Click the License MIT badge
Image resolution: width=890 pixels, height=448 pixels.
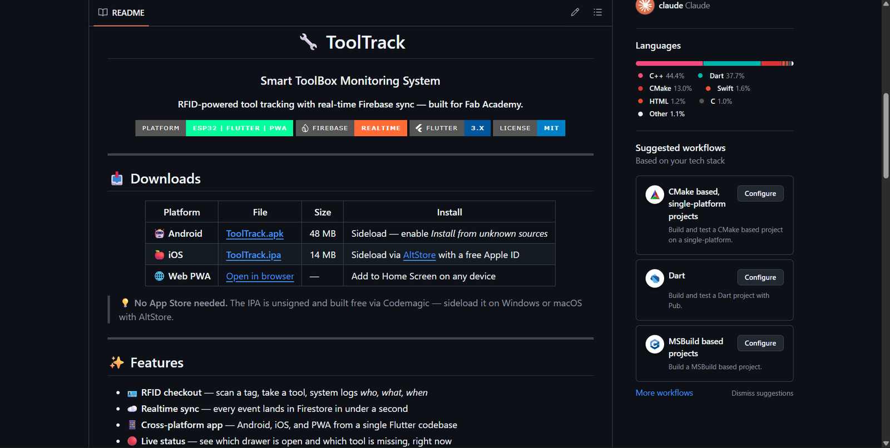point(529,128)
